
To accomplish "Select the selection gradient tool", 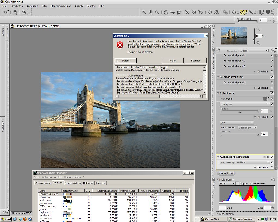I will point(261,12).
